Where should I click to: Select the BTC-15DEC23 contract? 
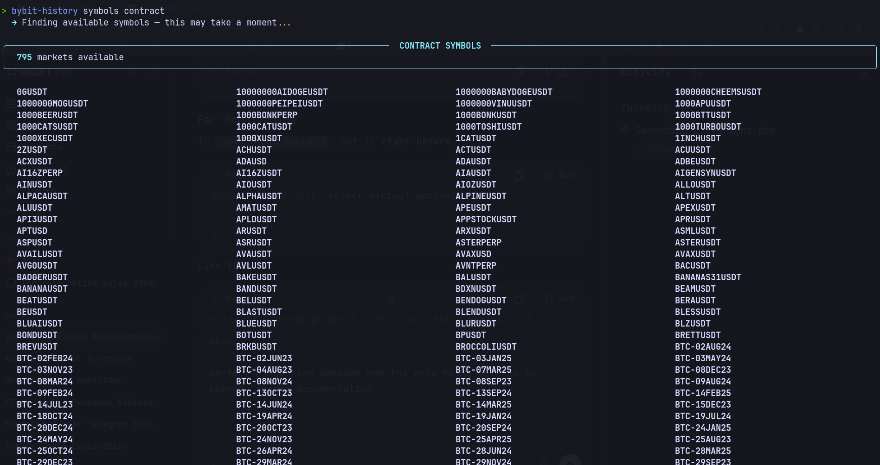pos(703,405)
